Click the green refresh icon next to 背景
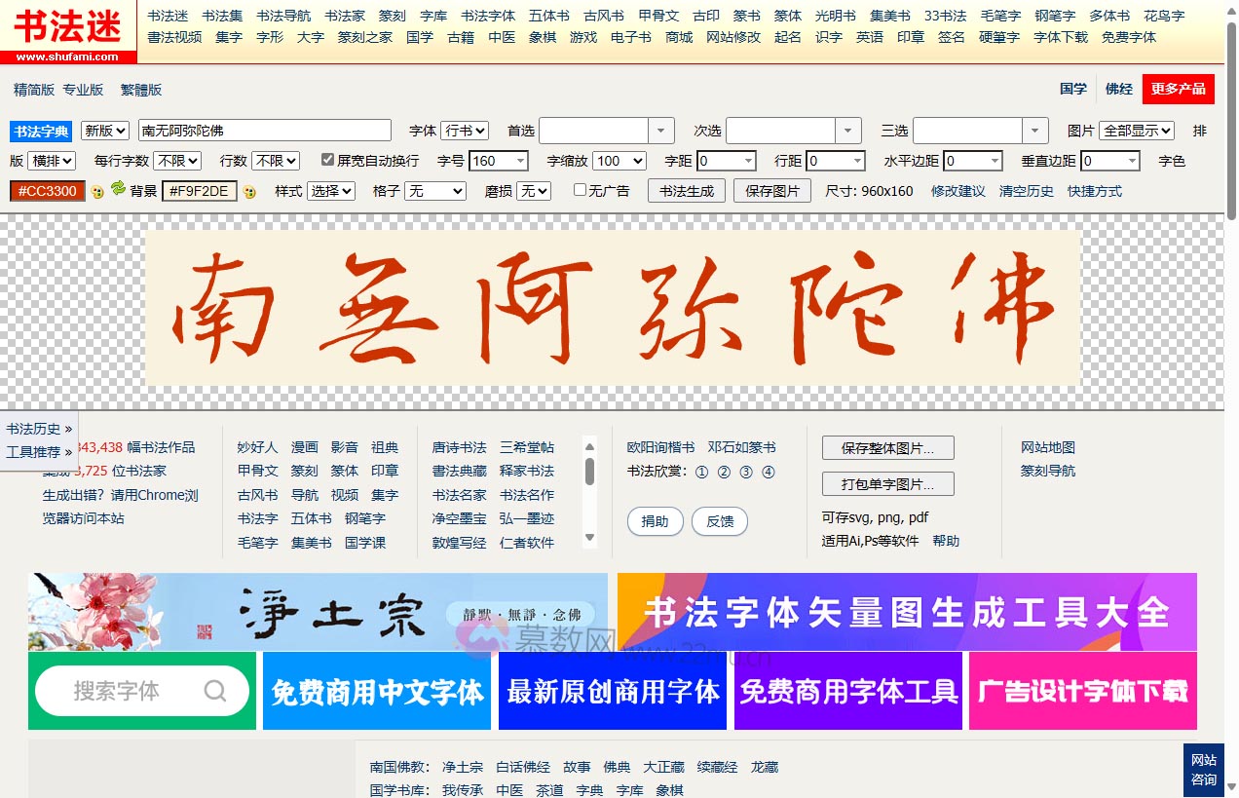 point(119,191)
